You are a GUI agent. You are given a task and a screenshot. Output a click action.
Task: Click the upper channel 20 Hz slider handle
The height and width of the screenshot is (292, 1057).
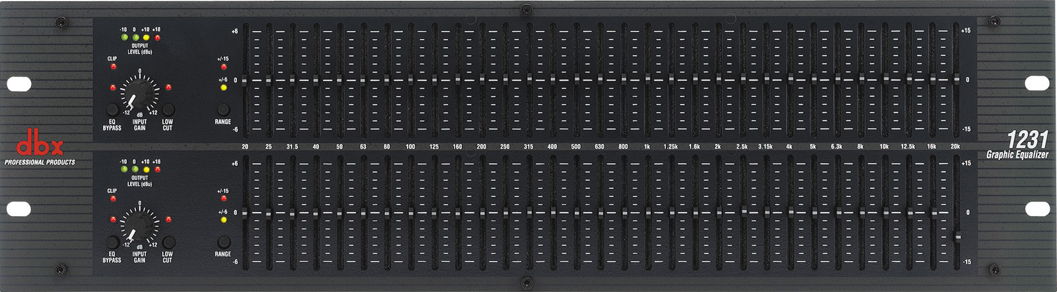(245, 81)
